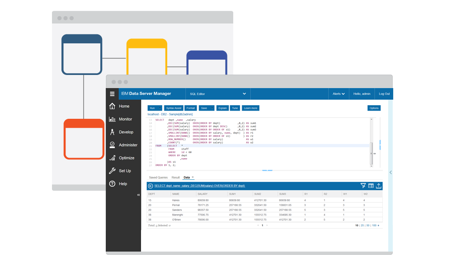Image resolution: width=452 pixels, height=271 pixels.
Task: Close the Data tab with X
Action: pos(193,177)
